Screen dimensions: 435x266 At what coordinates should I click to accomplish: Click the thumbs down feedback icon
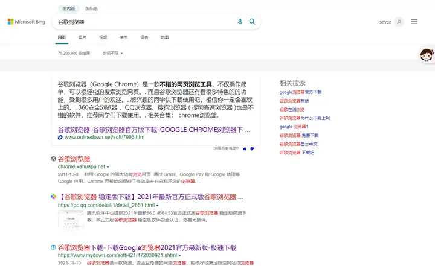(x=252, y=149)
